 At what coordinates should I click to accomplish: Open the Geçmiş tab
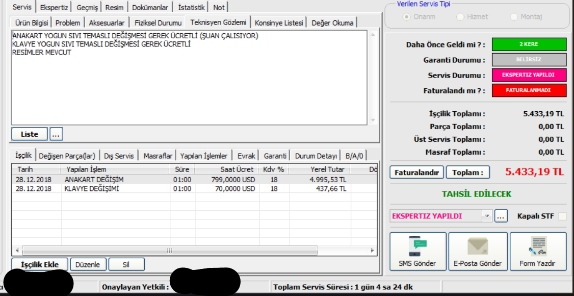pyautogui.click(x=86, y=7)
